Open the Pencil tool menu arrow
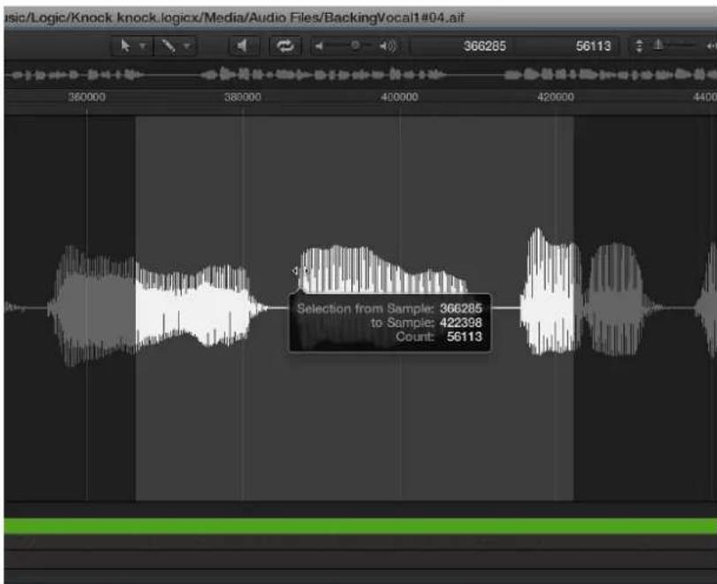The width and height of the screenshot is (717, 584). click(x=186, y=46)
